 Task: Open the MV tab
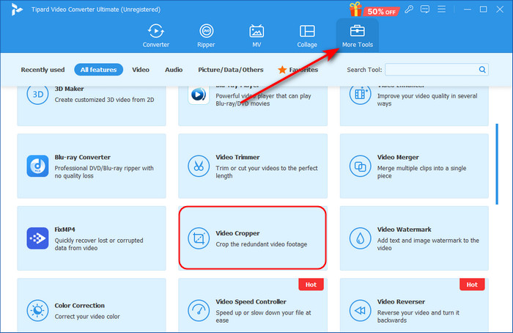(256, 36)
